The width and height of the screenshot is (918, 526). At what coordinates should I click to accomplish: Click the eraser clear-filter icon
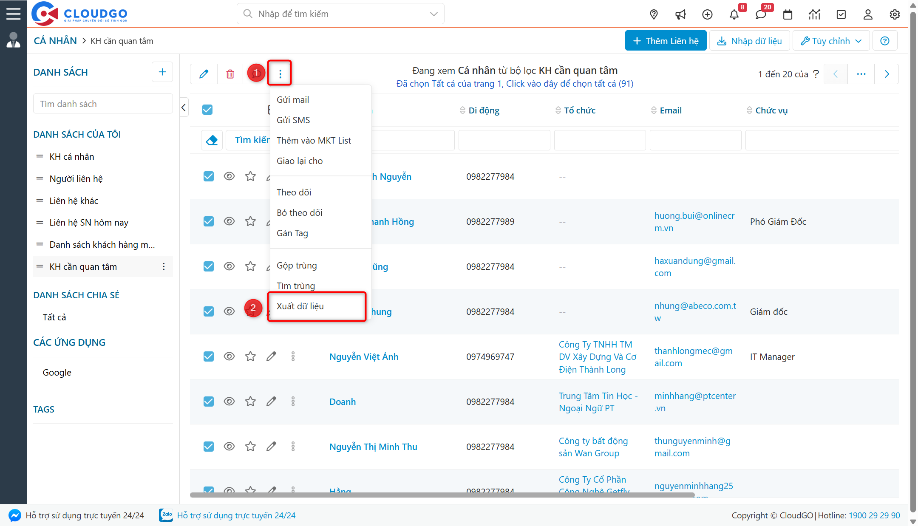pyautogui.click(x=212, y=140)
